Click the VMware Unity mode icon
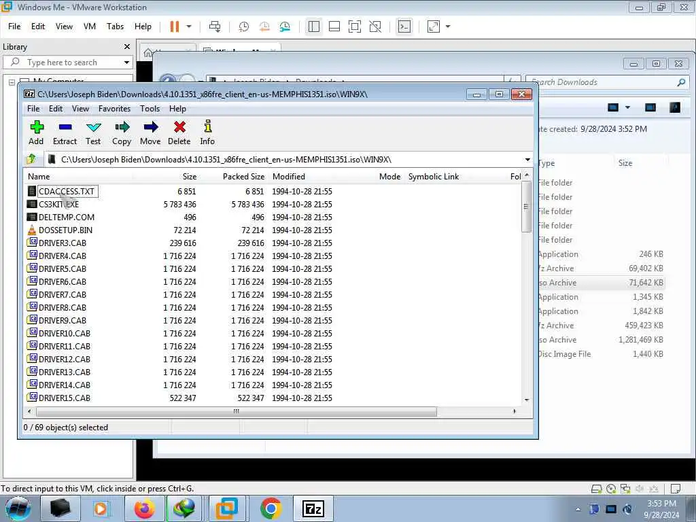696x522 pixels. (375, 27)
